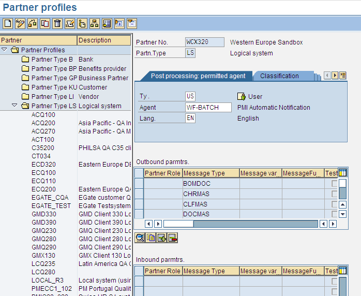Click the Copy partner profile toolbar icon
361x296 pixels.
click(45, 23)
